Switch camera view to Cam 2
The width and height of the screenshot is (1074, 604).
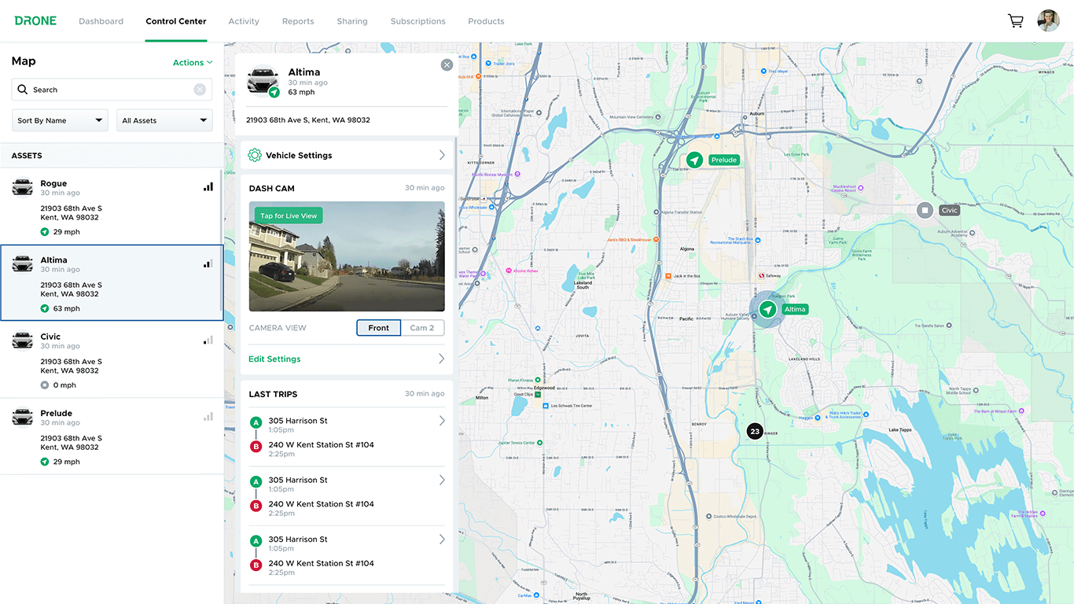(x=423, y=327)
